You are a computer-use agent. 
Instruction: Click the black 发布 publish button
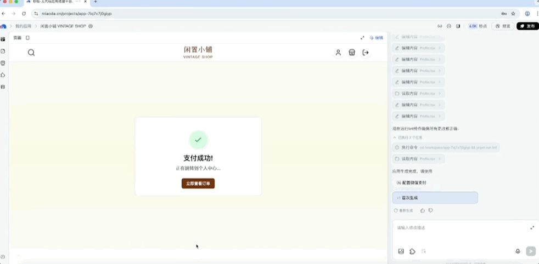[527, 26]
